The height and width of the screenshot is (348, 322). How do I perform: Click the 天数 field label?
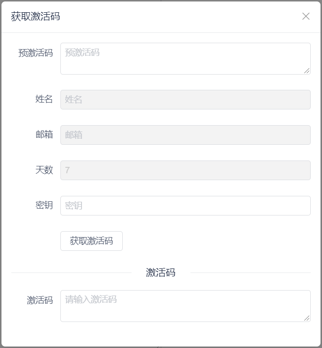(44, 170)
